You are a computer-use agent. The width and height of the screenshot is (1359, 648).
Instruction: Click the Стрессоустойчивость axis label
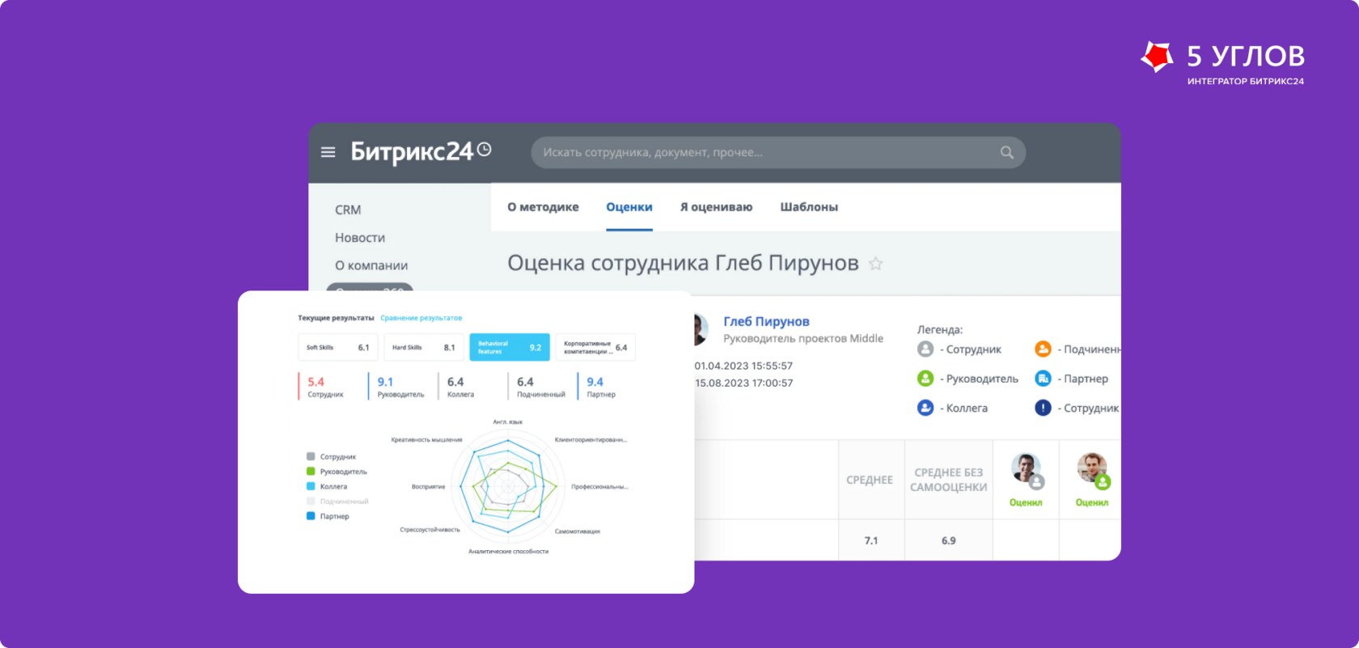(x=430, y=529)
